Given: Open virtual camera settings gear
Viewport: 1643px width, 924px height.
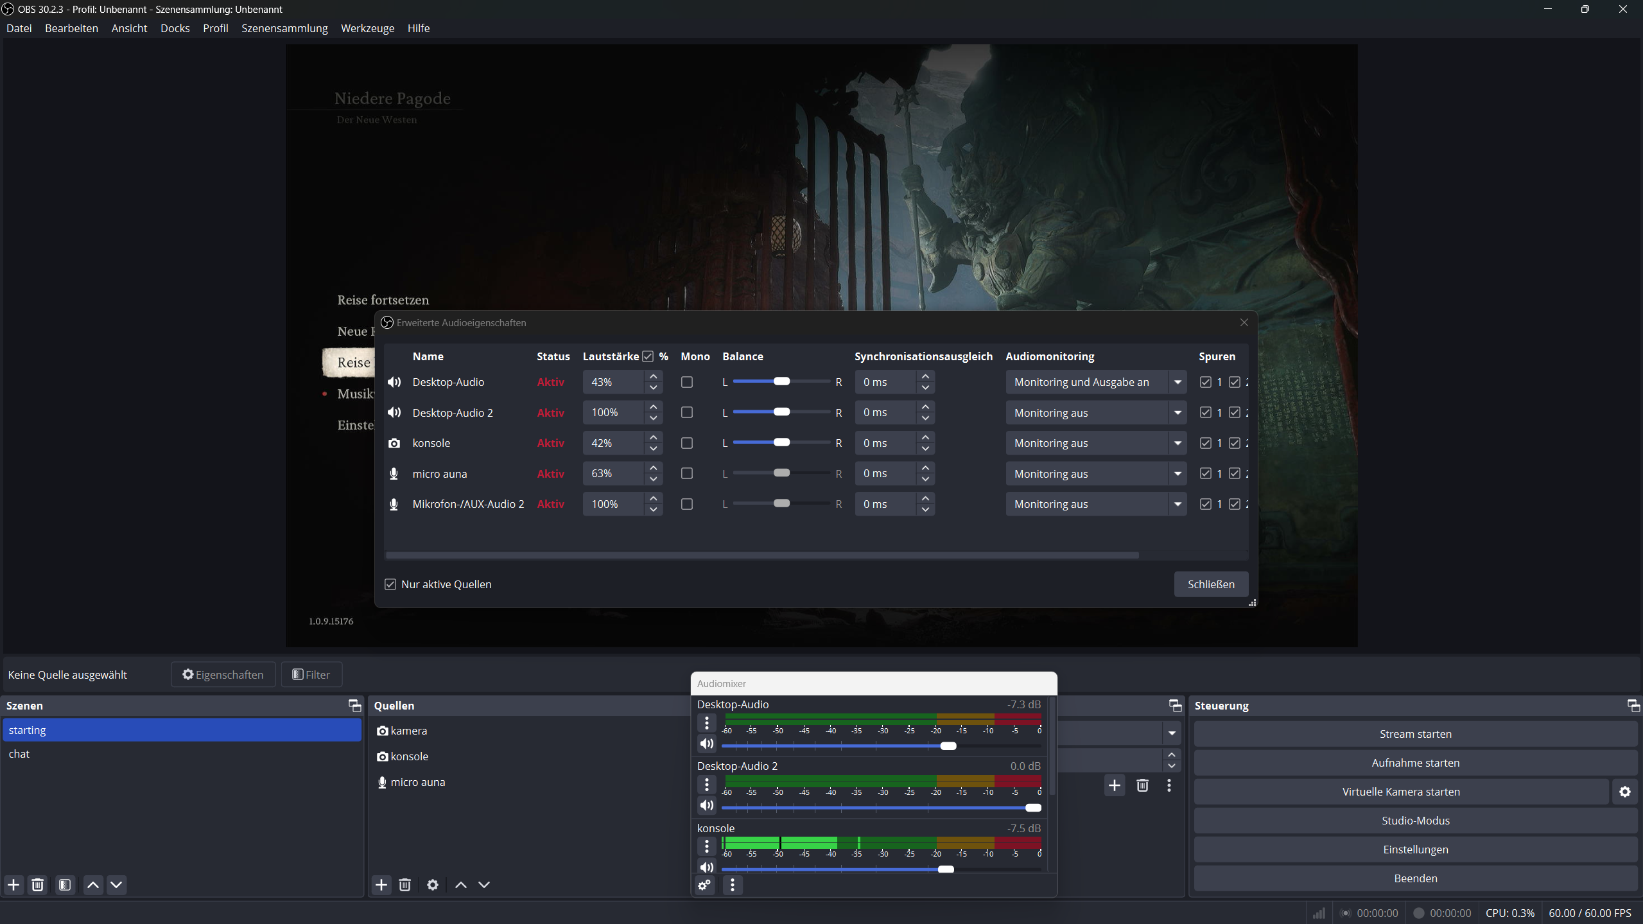Looking at the screenshot, I should (x=1624, y=792).
